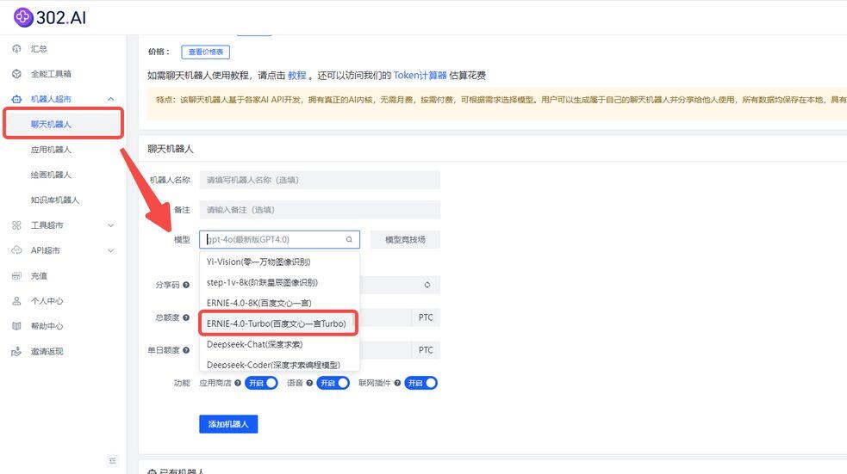Open 应用机器人 in sidebar
Image resolution: width=847 pixels, height=474 pixels.
click(51, 150)
